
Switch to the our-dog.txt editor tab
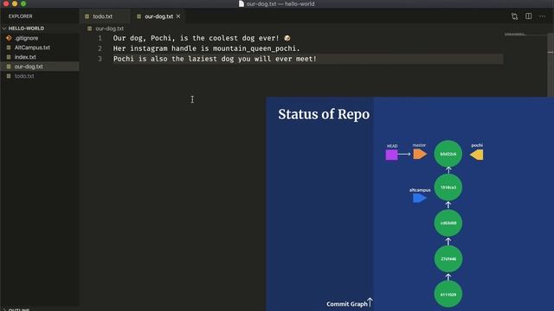pyautogui.click(x=158, y=16)
